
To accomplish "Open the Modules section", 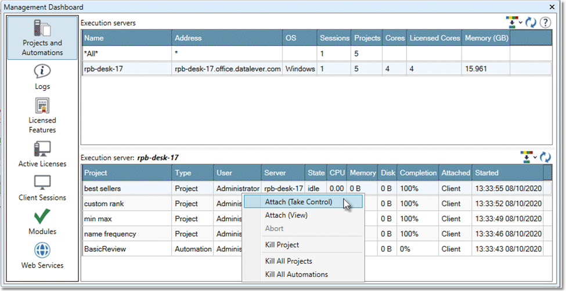I will [42, 222].
